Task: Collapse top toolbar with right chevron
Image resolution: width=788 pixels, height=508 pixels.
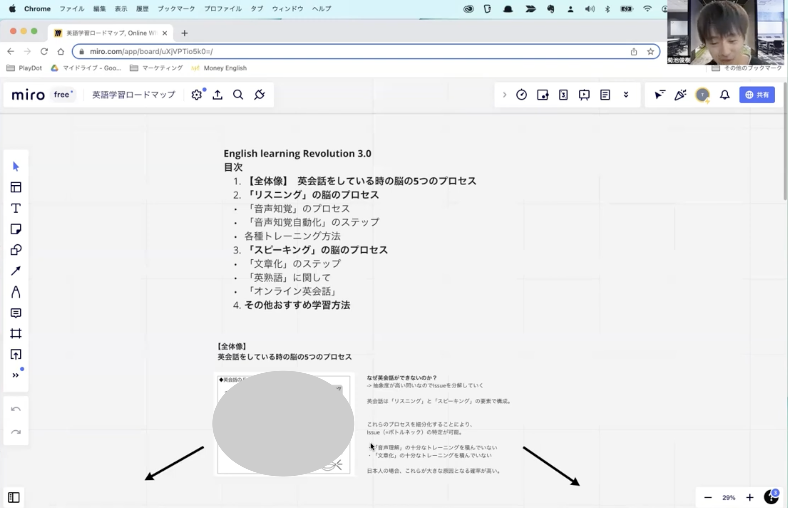Action: pos(504,95)
